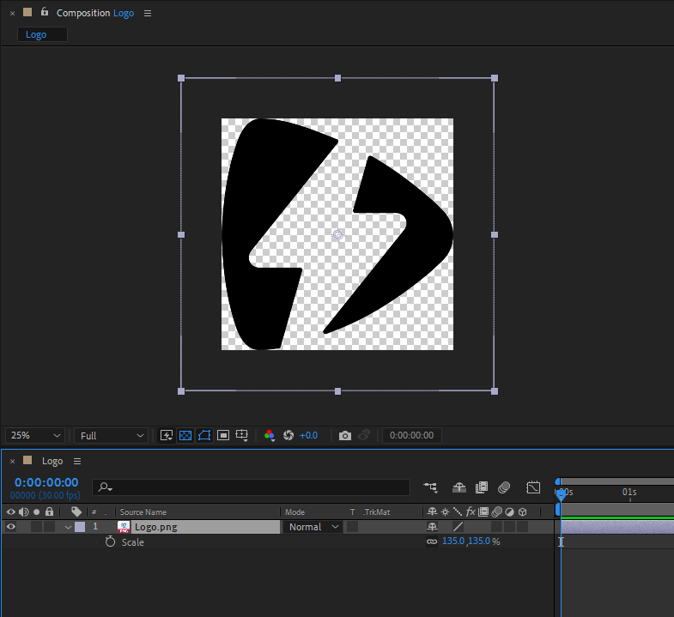Click the Adjustment Layer column header
The image size is (674, 617).
509,511
